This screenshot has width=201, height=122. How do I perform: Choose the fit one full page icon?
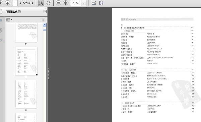tap(101, 3)
